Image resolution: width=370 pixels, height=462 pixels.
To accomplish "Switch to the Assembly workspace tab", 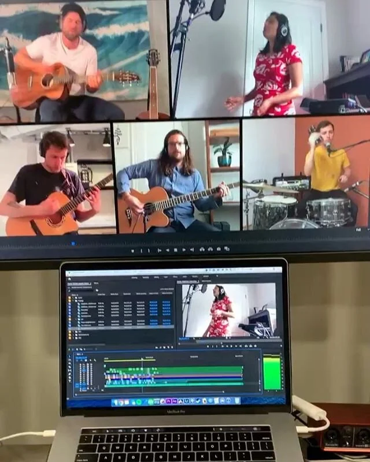I will pos(146,277).
